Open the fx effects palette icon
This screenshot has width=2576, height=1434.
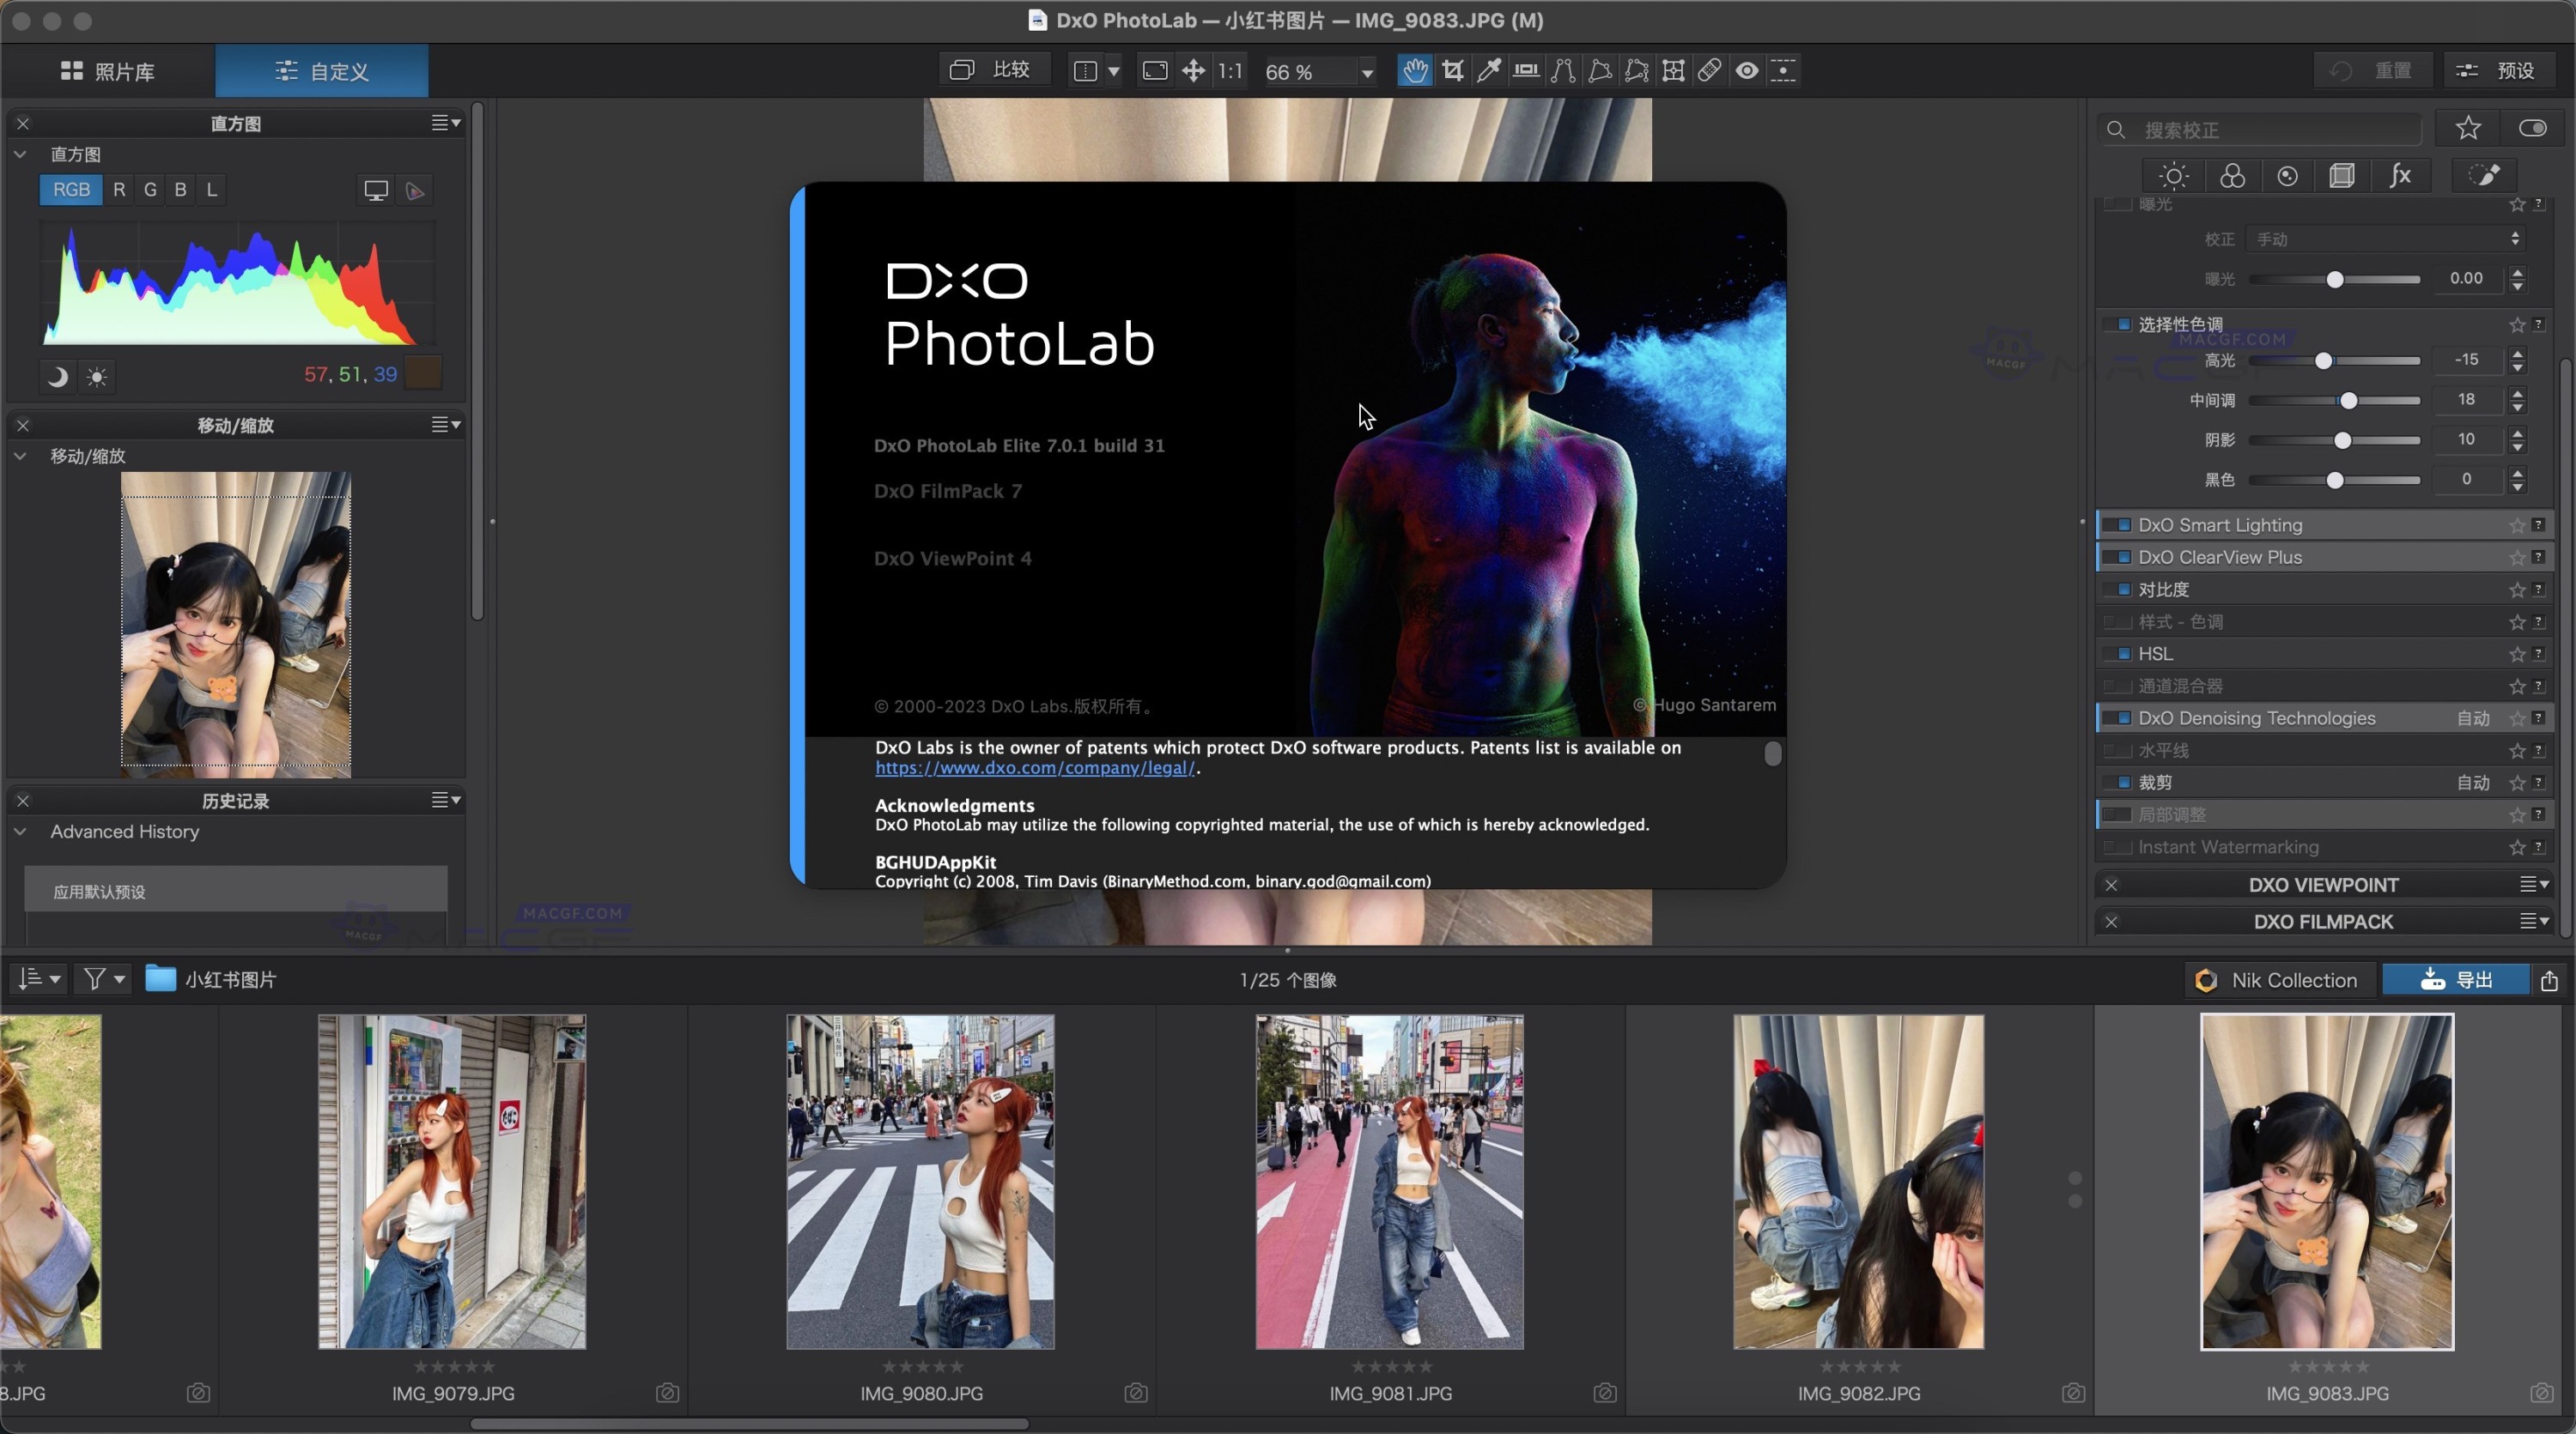click(x=2400, y=177)
